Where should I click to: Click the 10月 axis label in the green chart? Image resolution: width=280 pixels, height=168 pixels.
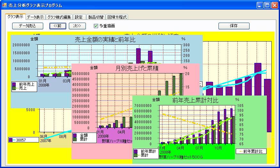(218, 148)
